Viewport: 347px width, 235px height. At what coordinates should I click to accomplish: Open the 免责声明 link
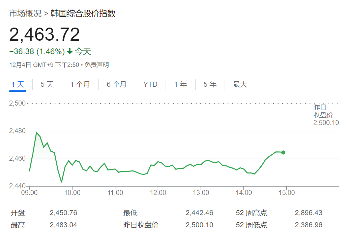pos(97,65)
